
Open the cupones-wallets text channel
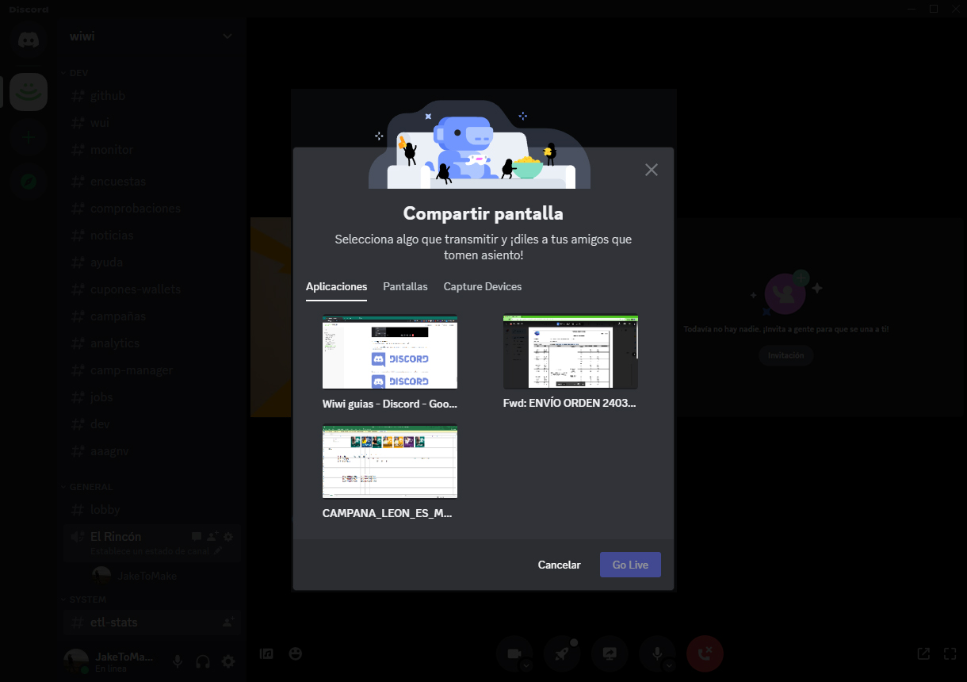(151, 289)
